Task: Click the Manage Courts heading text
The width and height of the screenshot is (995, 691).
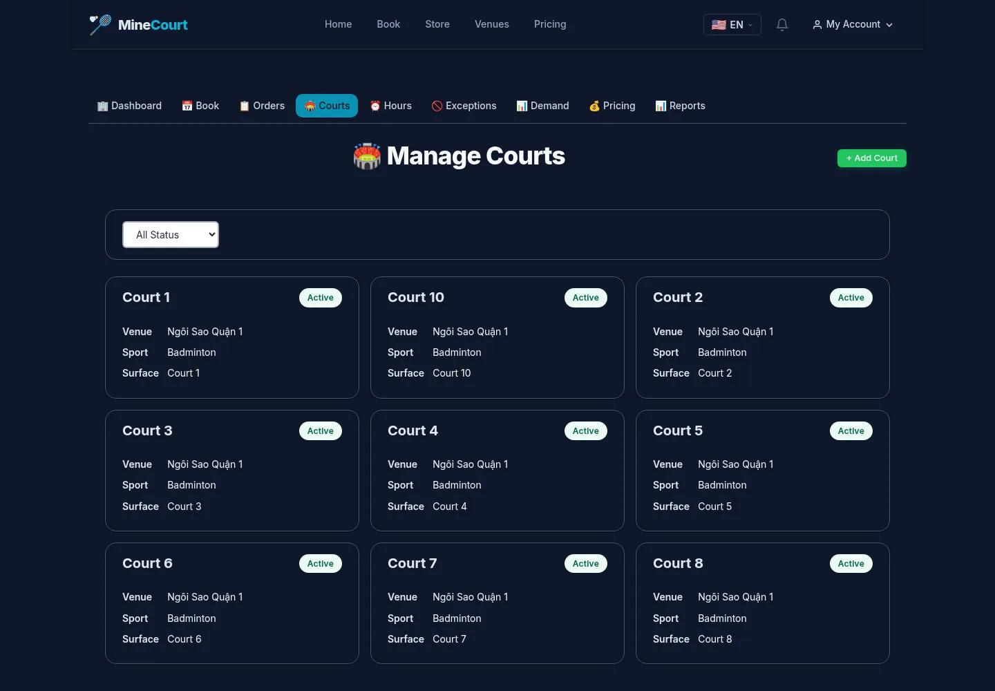Action: [x=476, y=156]
